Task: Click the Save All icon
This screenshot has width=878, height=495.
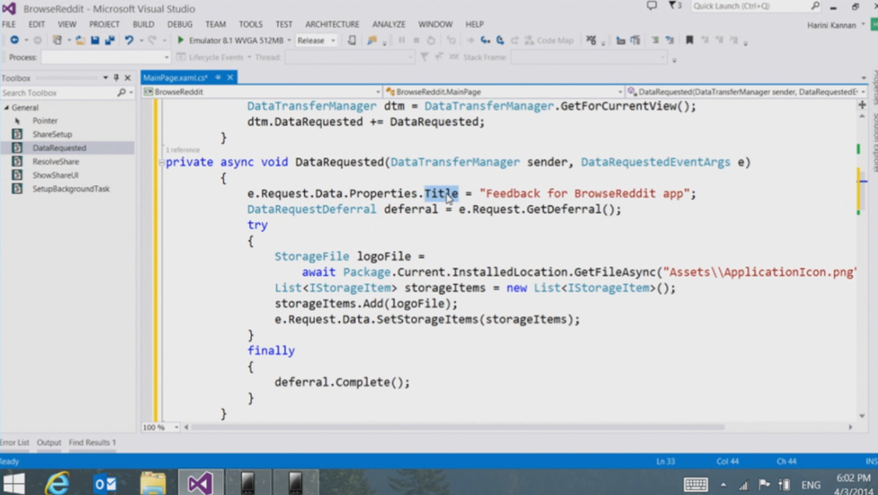Action: point(110,40)
